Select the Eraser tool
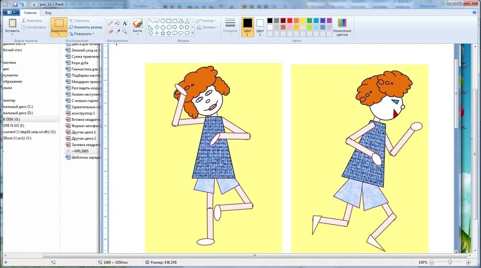The image size is (481, 268). 111,32
